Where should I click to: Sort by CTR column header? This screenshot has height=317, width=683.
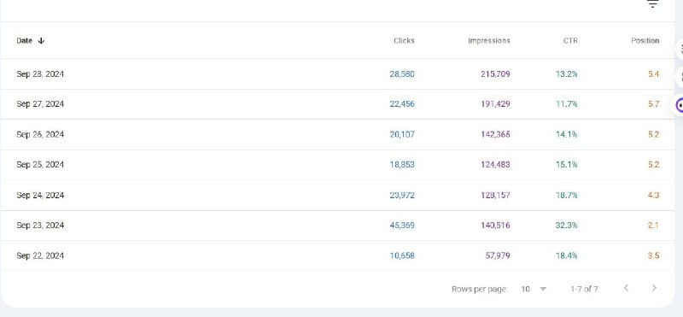coord(570,40)
